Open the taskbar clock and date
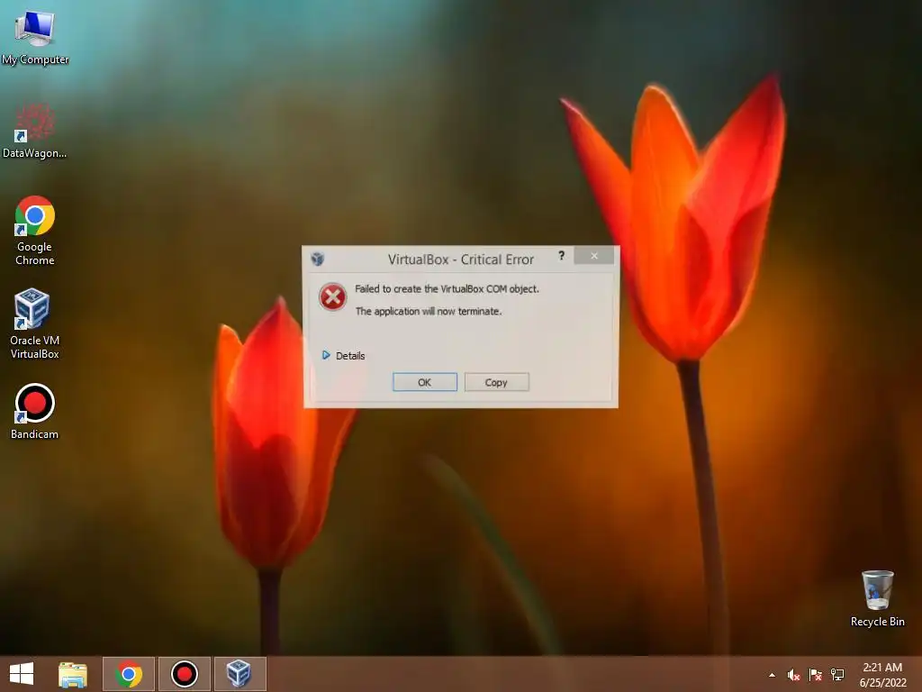 point(882,675)
